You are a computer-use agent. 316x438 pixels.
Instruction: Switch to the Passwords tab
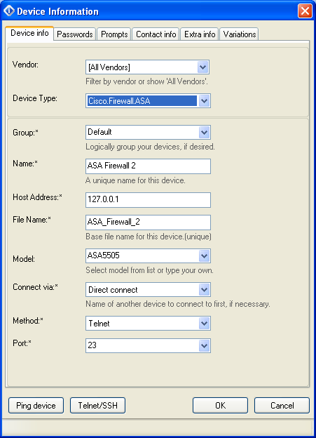pos(75,34)
